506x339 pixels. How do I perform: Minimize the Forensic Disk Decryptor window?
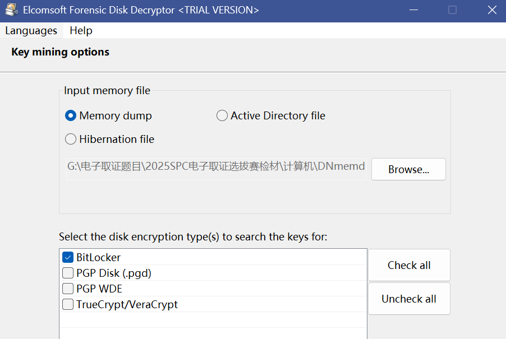(413, 10)
